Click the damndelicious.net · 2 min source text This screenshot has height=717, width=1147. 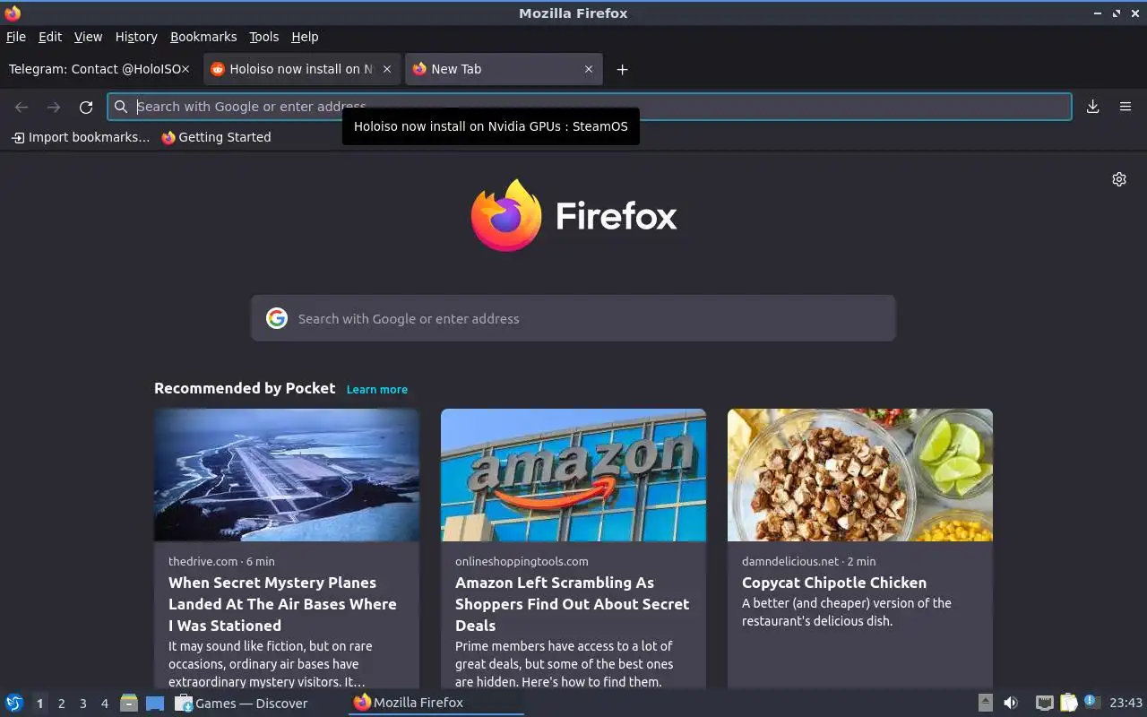pos(809,561)
